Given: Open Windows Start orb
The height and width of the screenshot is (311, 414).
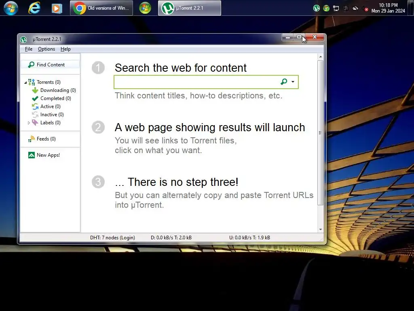Looking at the screenshot, I should 11,8.
